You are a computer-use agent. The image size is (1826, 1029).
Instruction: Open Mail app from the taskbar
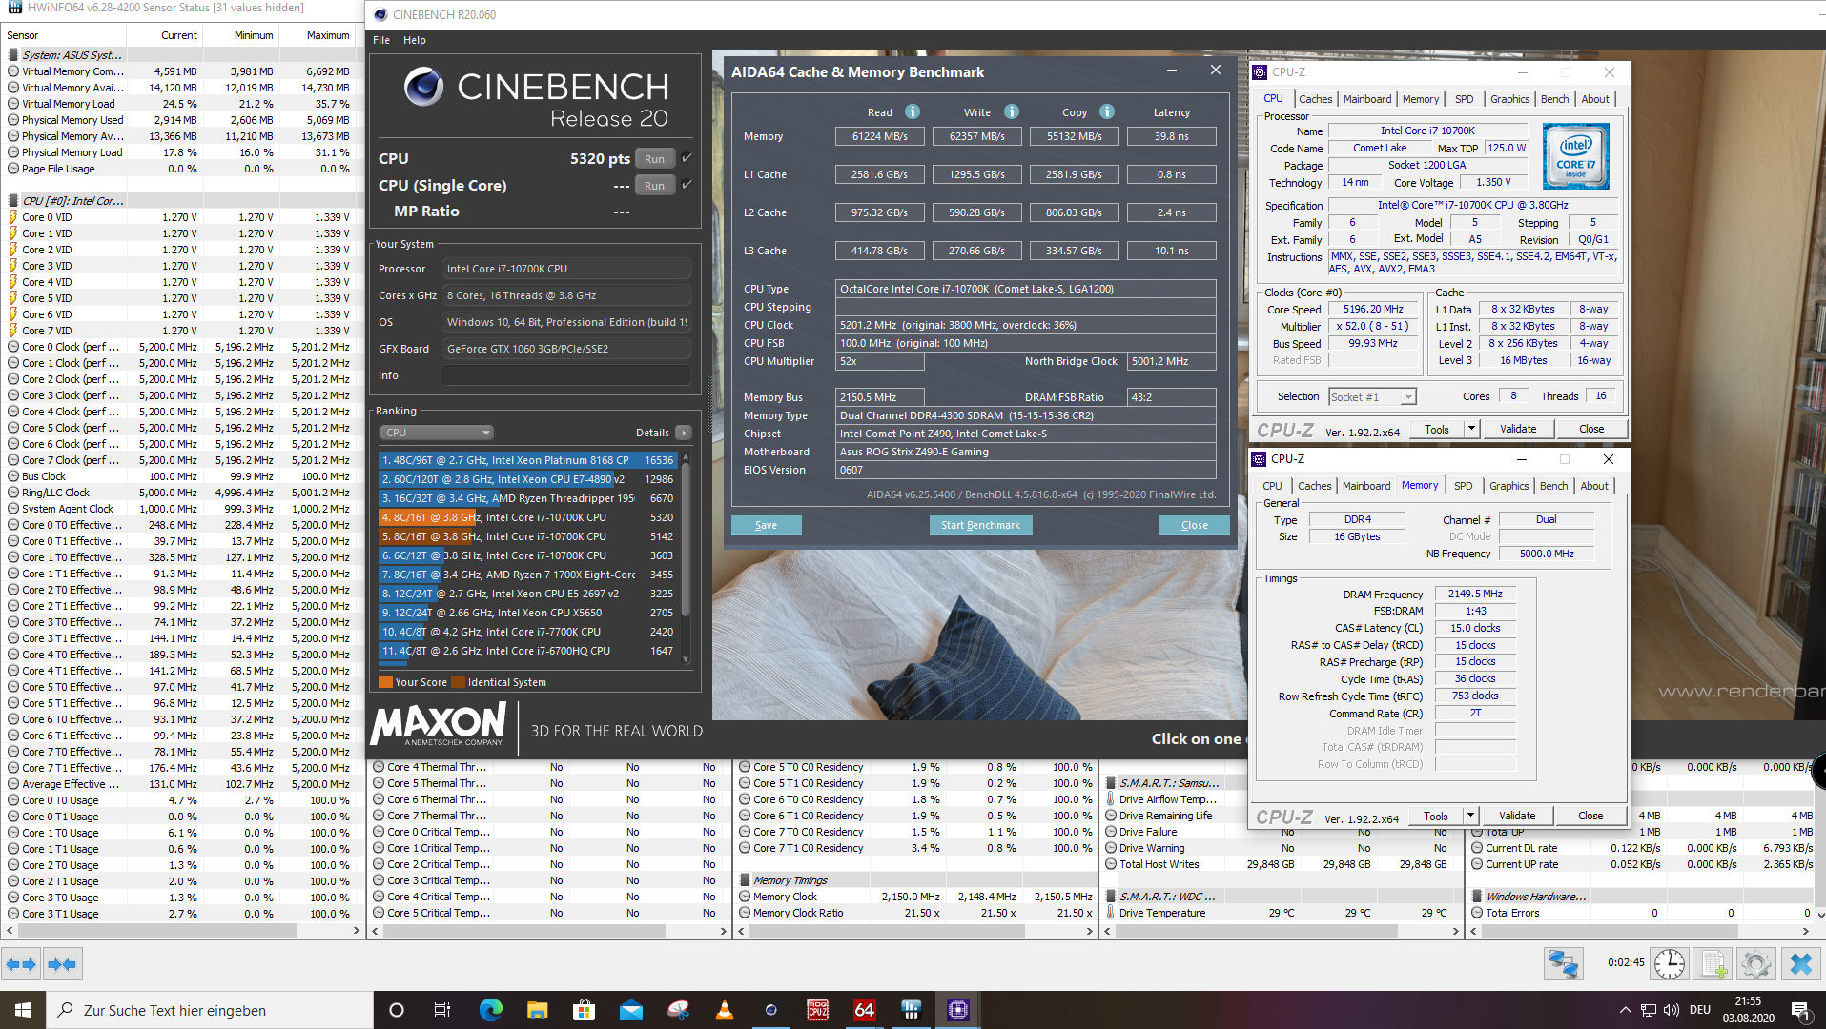(630, 1010)
